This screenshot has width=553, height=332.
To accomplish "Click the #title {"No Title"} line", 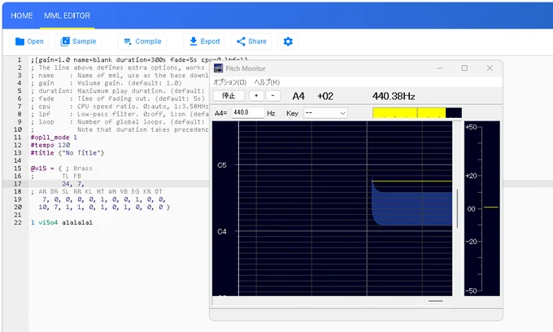I will click(67, 153).
